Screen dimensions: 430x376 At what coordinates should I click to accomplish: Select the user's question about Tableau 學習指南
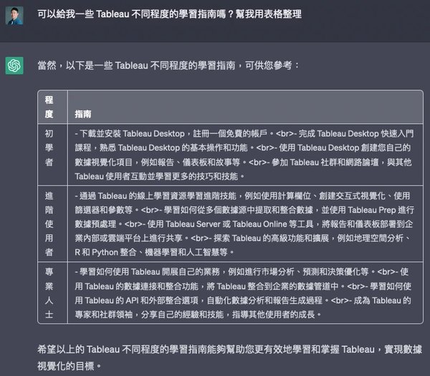coord(169,14)
